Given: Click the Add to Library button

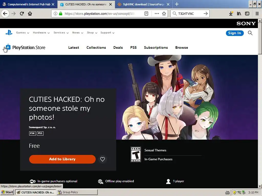Looking at the screenshot, I should 62,159.
